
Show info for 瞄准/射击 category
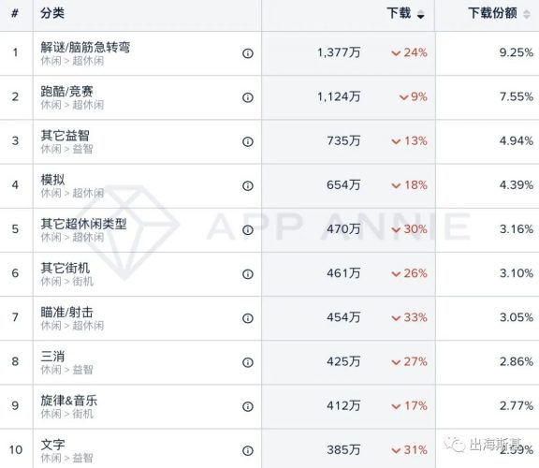click(248, 318)
